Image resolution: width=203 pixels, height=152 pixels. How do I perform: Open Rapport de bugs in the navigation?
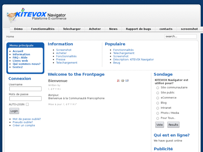point(138,29)
